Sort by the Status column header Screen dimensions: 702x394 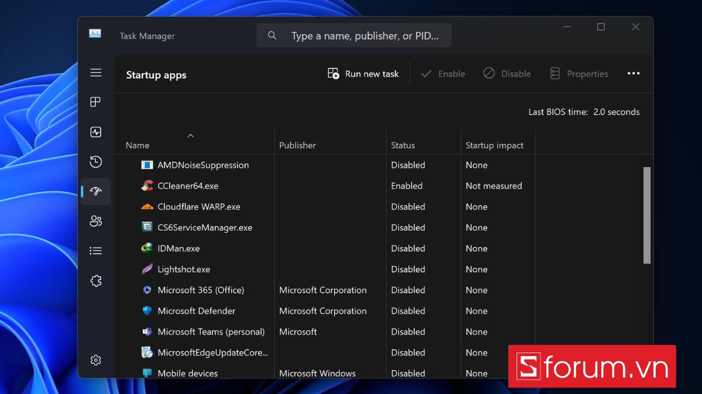pyautogui.click(x=403, y=145)
